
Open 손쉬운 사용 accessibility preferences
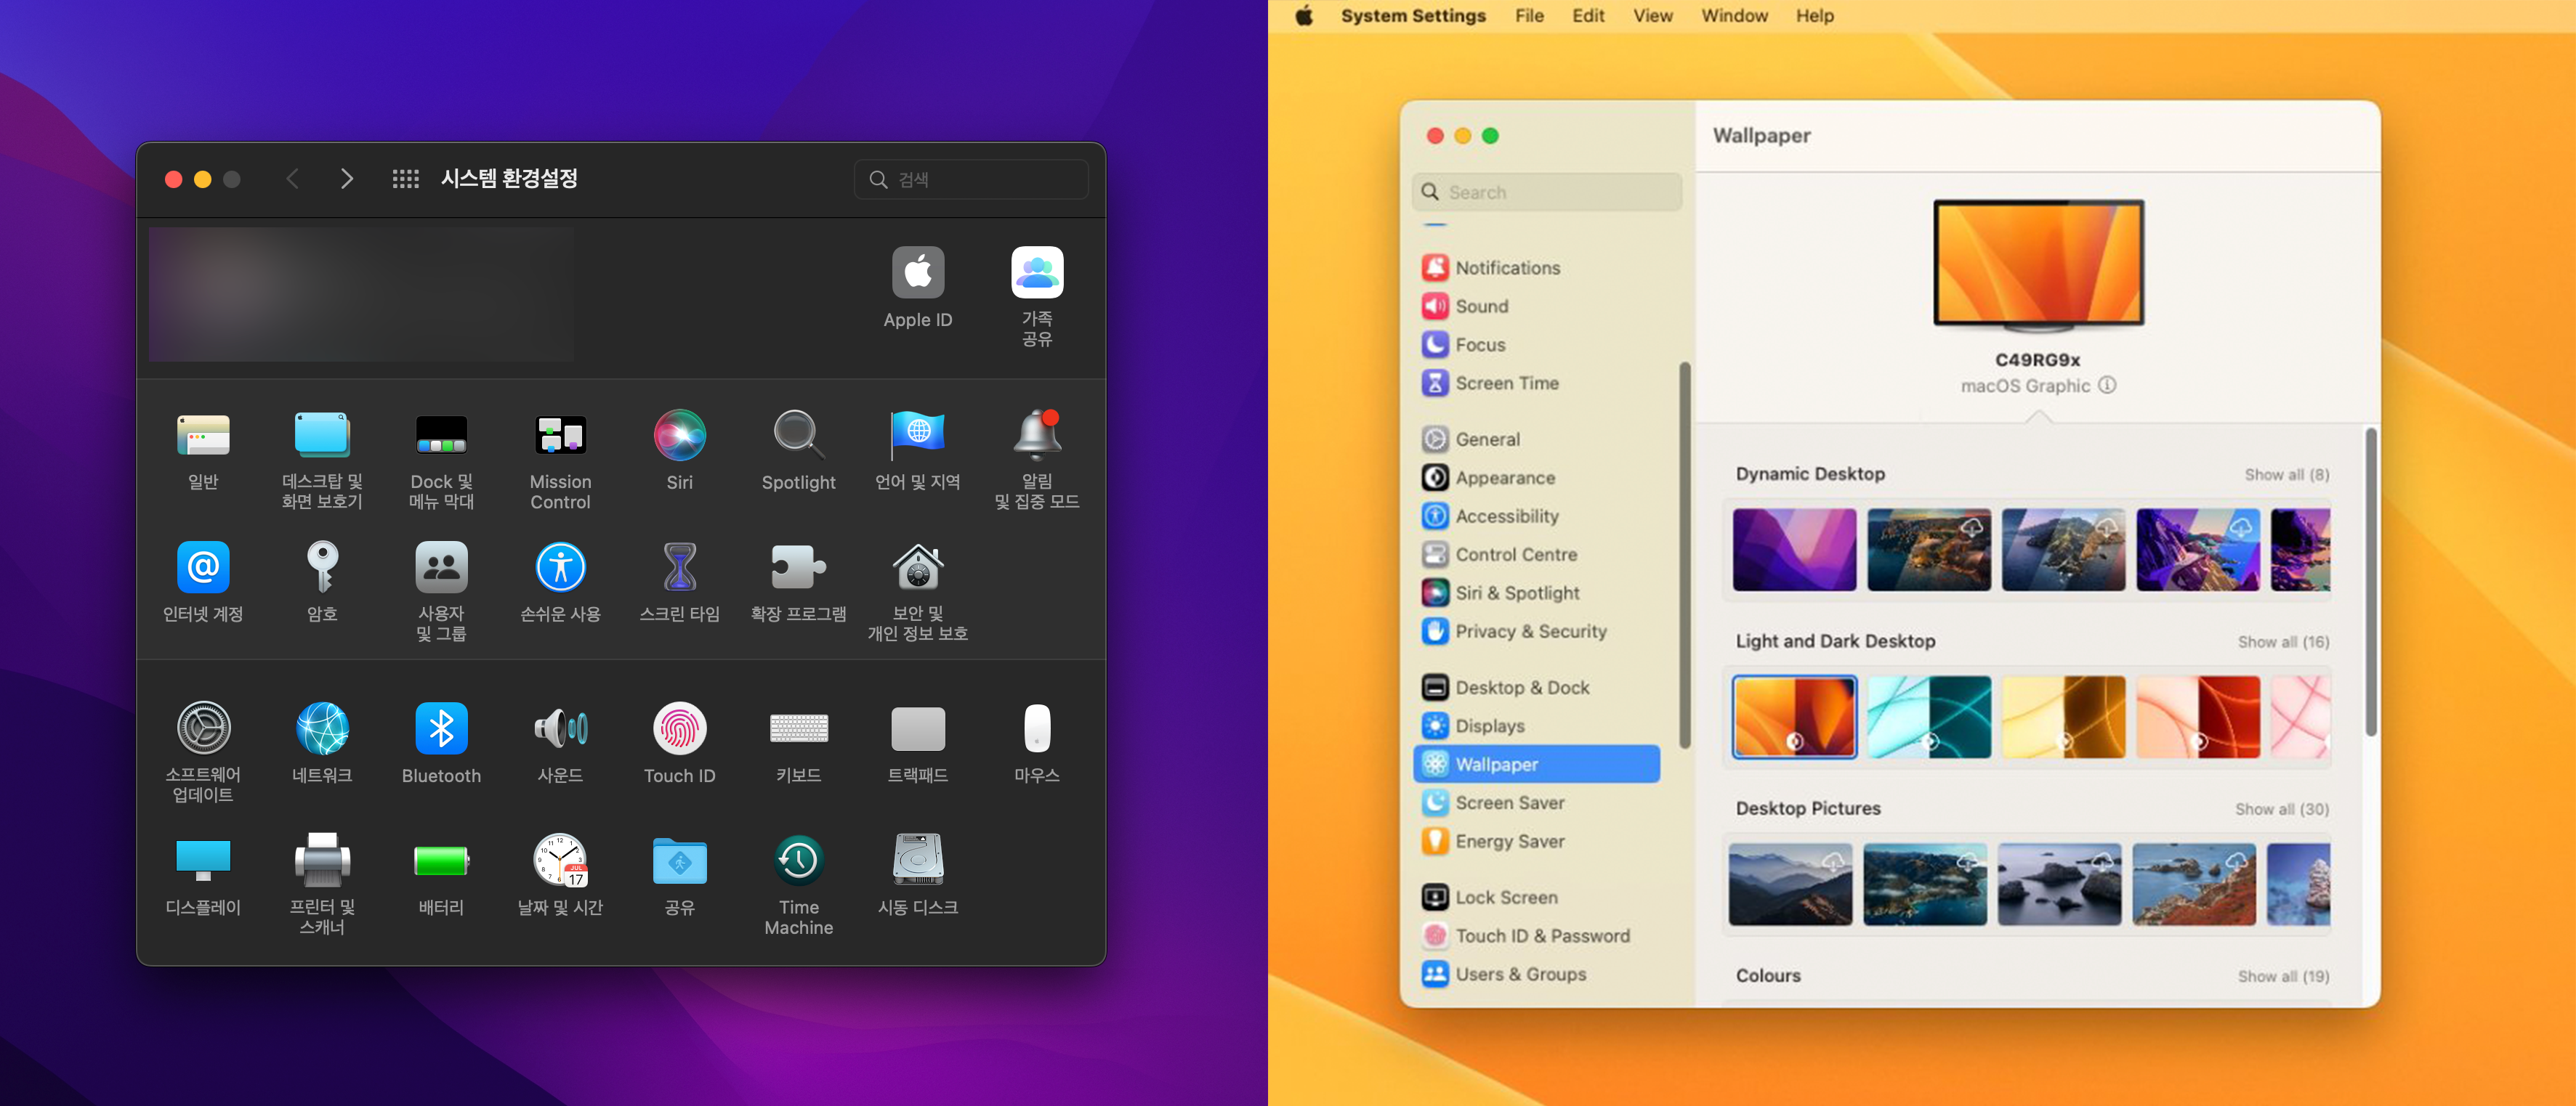coord(560,566)
